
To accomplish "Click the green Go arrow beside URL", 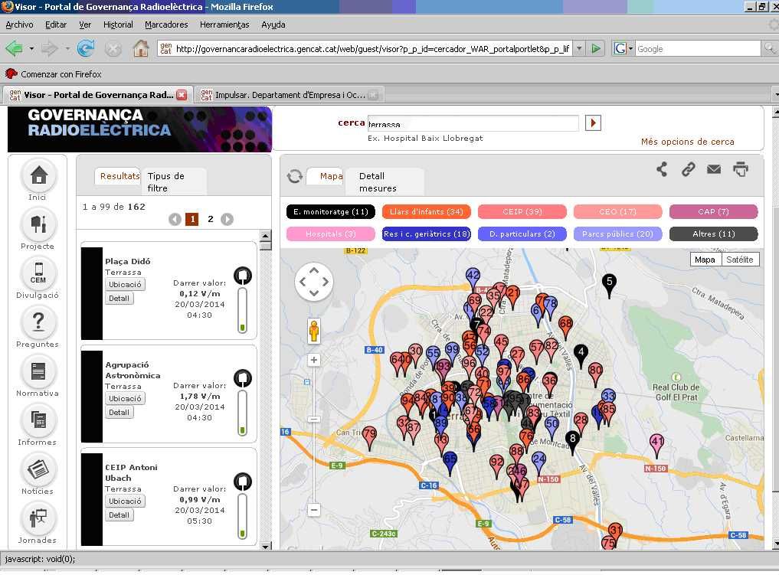I will (596, 49).
